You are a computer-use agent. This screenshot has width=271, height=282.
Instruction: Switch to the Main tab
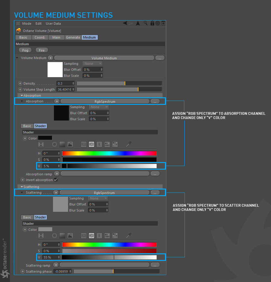[x=56, y=37]
